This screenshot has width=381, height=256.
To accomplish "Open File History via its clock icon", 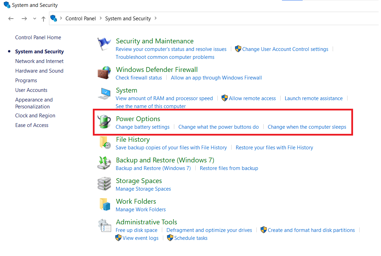I will tap(104, 142).
